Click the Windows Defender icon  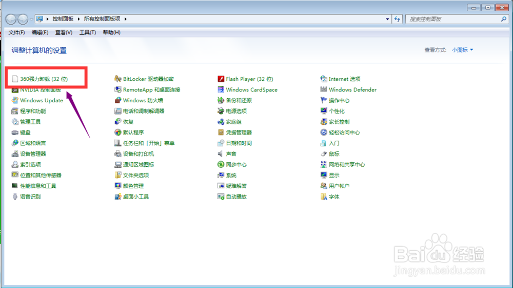pyautogui.click(x=324, y=90)
